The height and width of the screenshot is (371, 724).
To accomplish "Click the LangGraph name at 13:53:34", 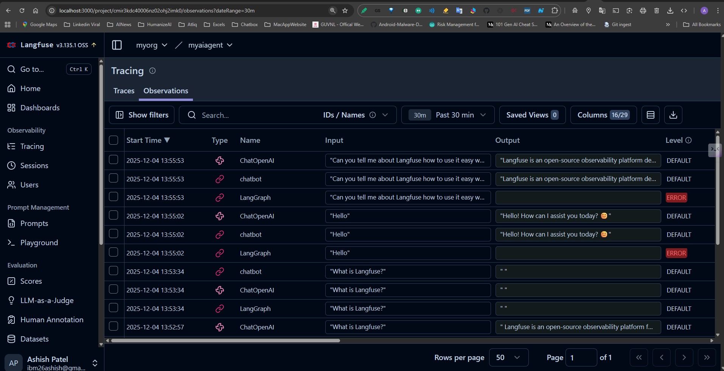I will coord(255,309).
